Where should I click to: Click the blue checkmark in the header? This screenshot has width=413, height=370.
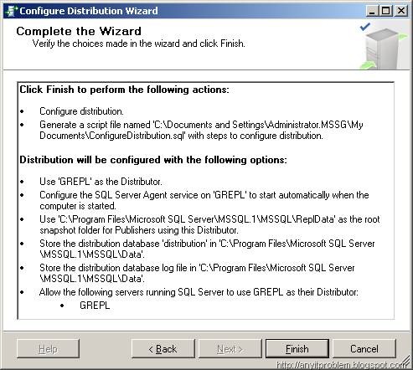[365, 27]
